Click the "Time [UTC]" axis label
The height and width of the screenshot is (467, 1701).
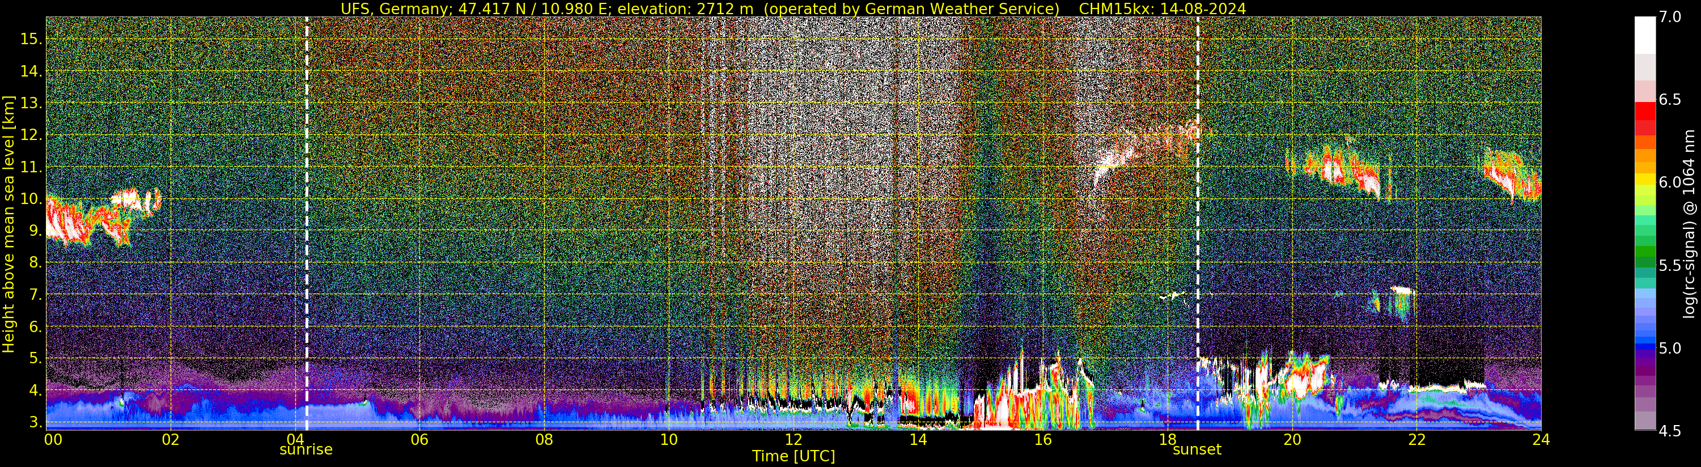[794, 456]
